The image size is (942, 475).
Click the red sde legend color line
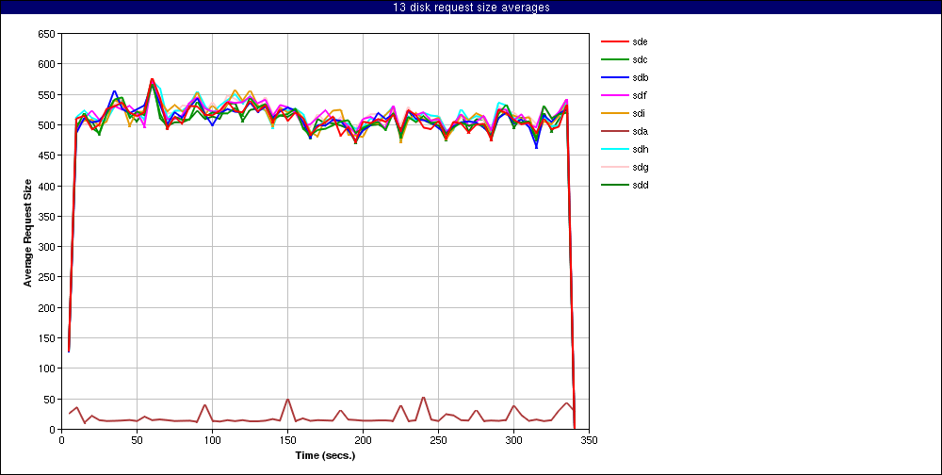coord(614,41)
